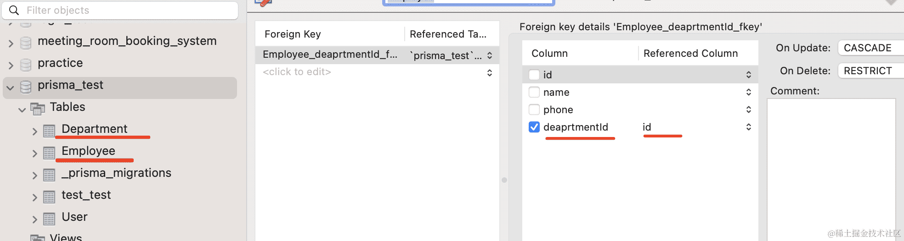Collapse the prisma_test schema tree

click(x=10, y=88)
